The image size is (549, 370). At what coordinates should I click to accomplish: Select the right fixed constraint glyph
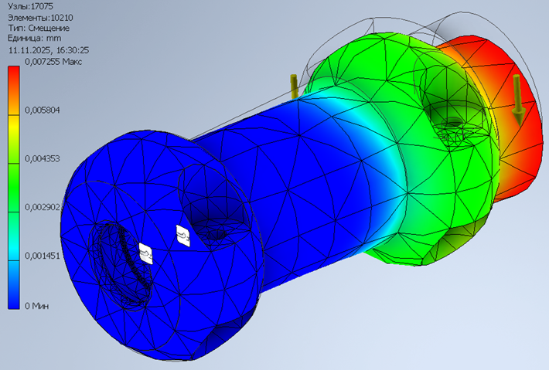click(183, 235)
